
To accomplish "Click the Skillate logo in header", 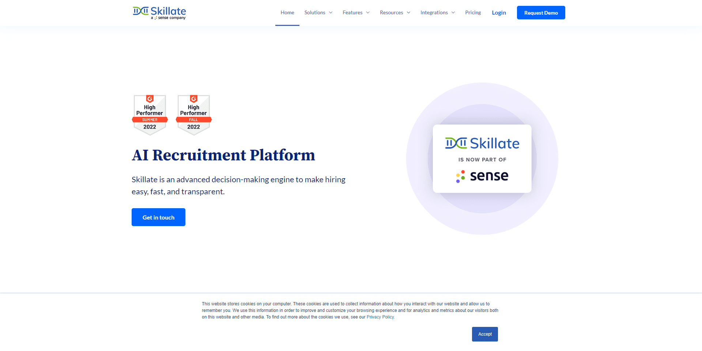I will 159,12.
